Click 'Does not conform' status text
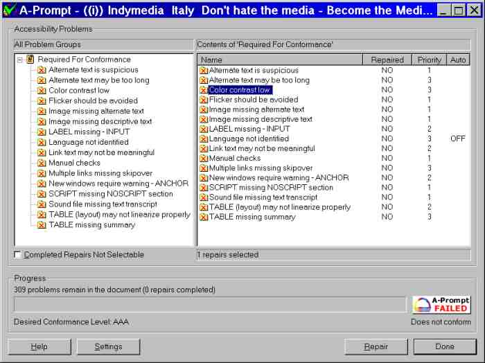The image size is (485, 363). [441, 322]
